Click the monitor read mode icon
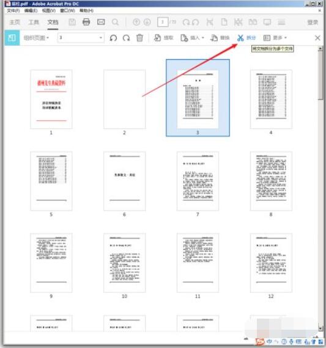 [x=267, y=22]
